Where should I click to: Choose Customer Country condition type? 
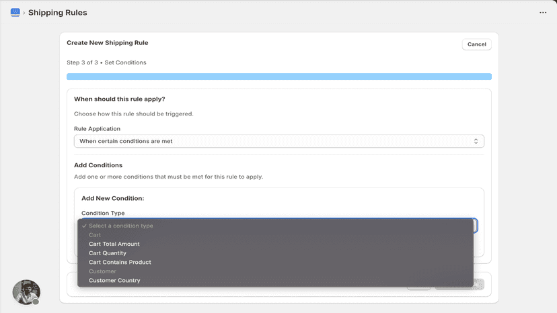point(114,280)
